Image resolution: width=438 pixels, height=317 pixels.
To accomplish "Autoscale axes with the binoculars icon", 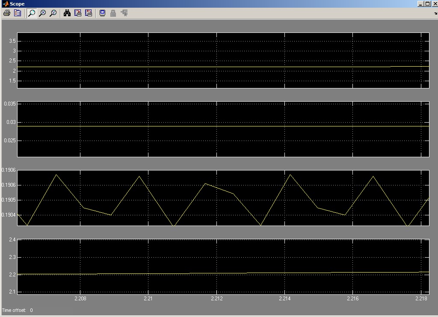I will click(67, 13).
